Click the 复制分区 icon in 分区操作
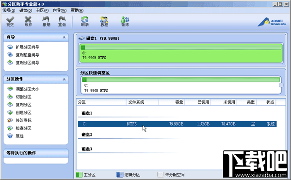 (10, 105)
